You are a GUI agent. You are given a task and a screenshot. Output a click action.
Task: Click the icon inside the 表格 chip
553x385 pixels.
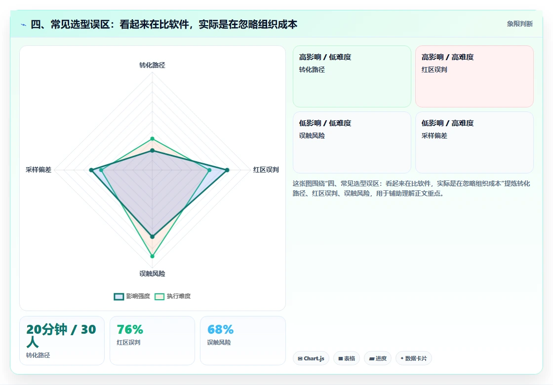(x=341, y=358)
